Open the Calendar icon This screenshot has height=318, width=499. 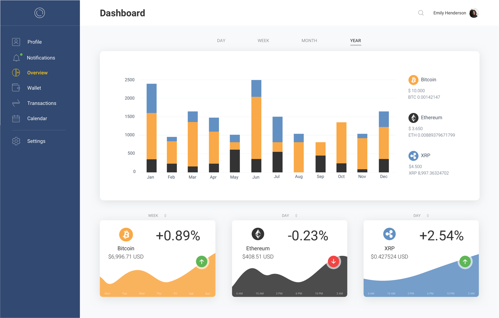click(x=16, y=118)
